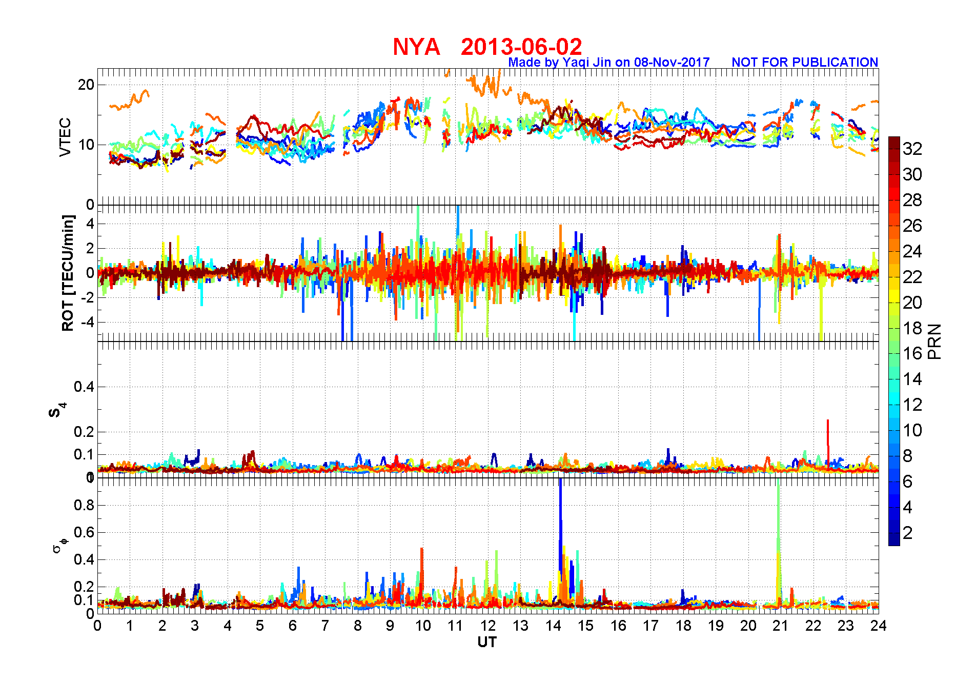Click colorbar tick label 8
The height and width of the screenshot is (682, 976).
pos(908,456)
